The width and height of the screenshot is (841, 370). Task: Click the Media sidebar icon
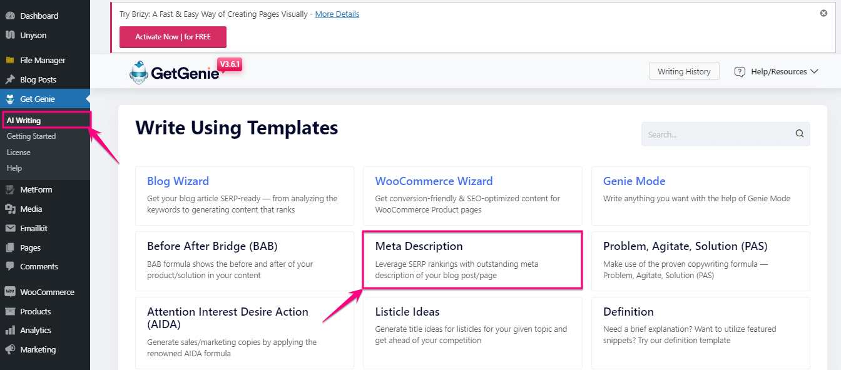[10, 209]
